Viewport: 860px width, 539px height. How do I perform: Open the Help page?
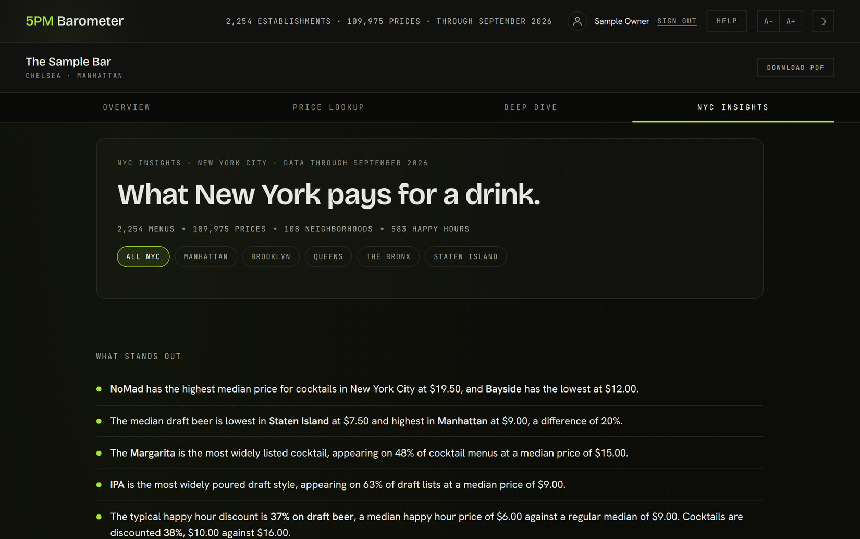727,21
